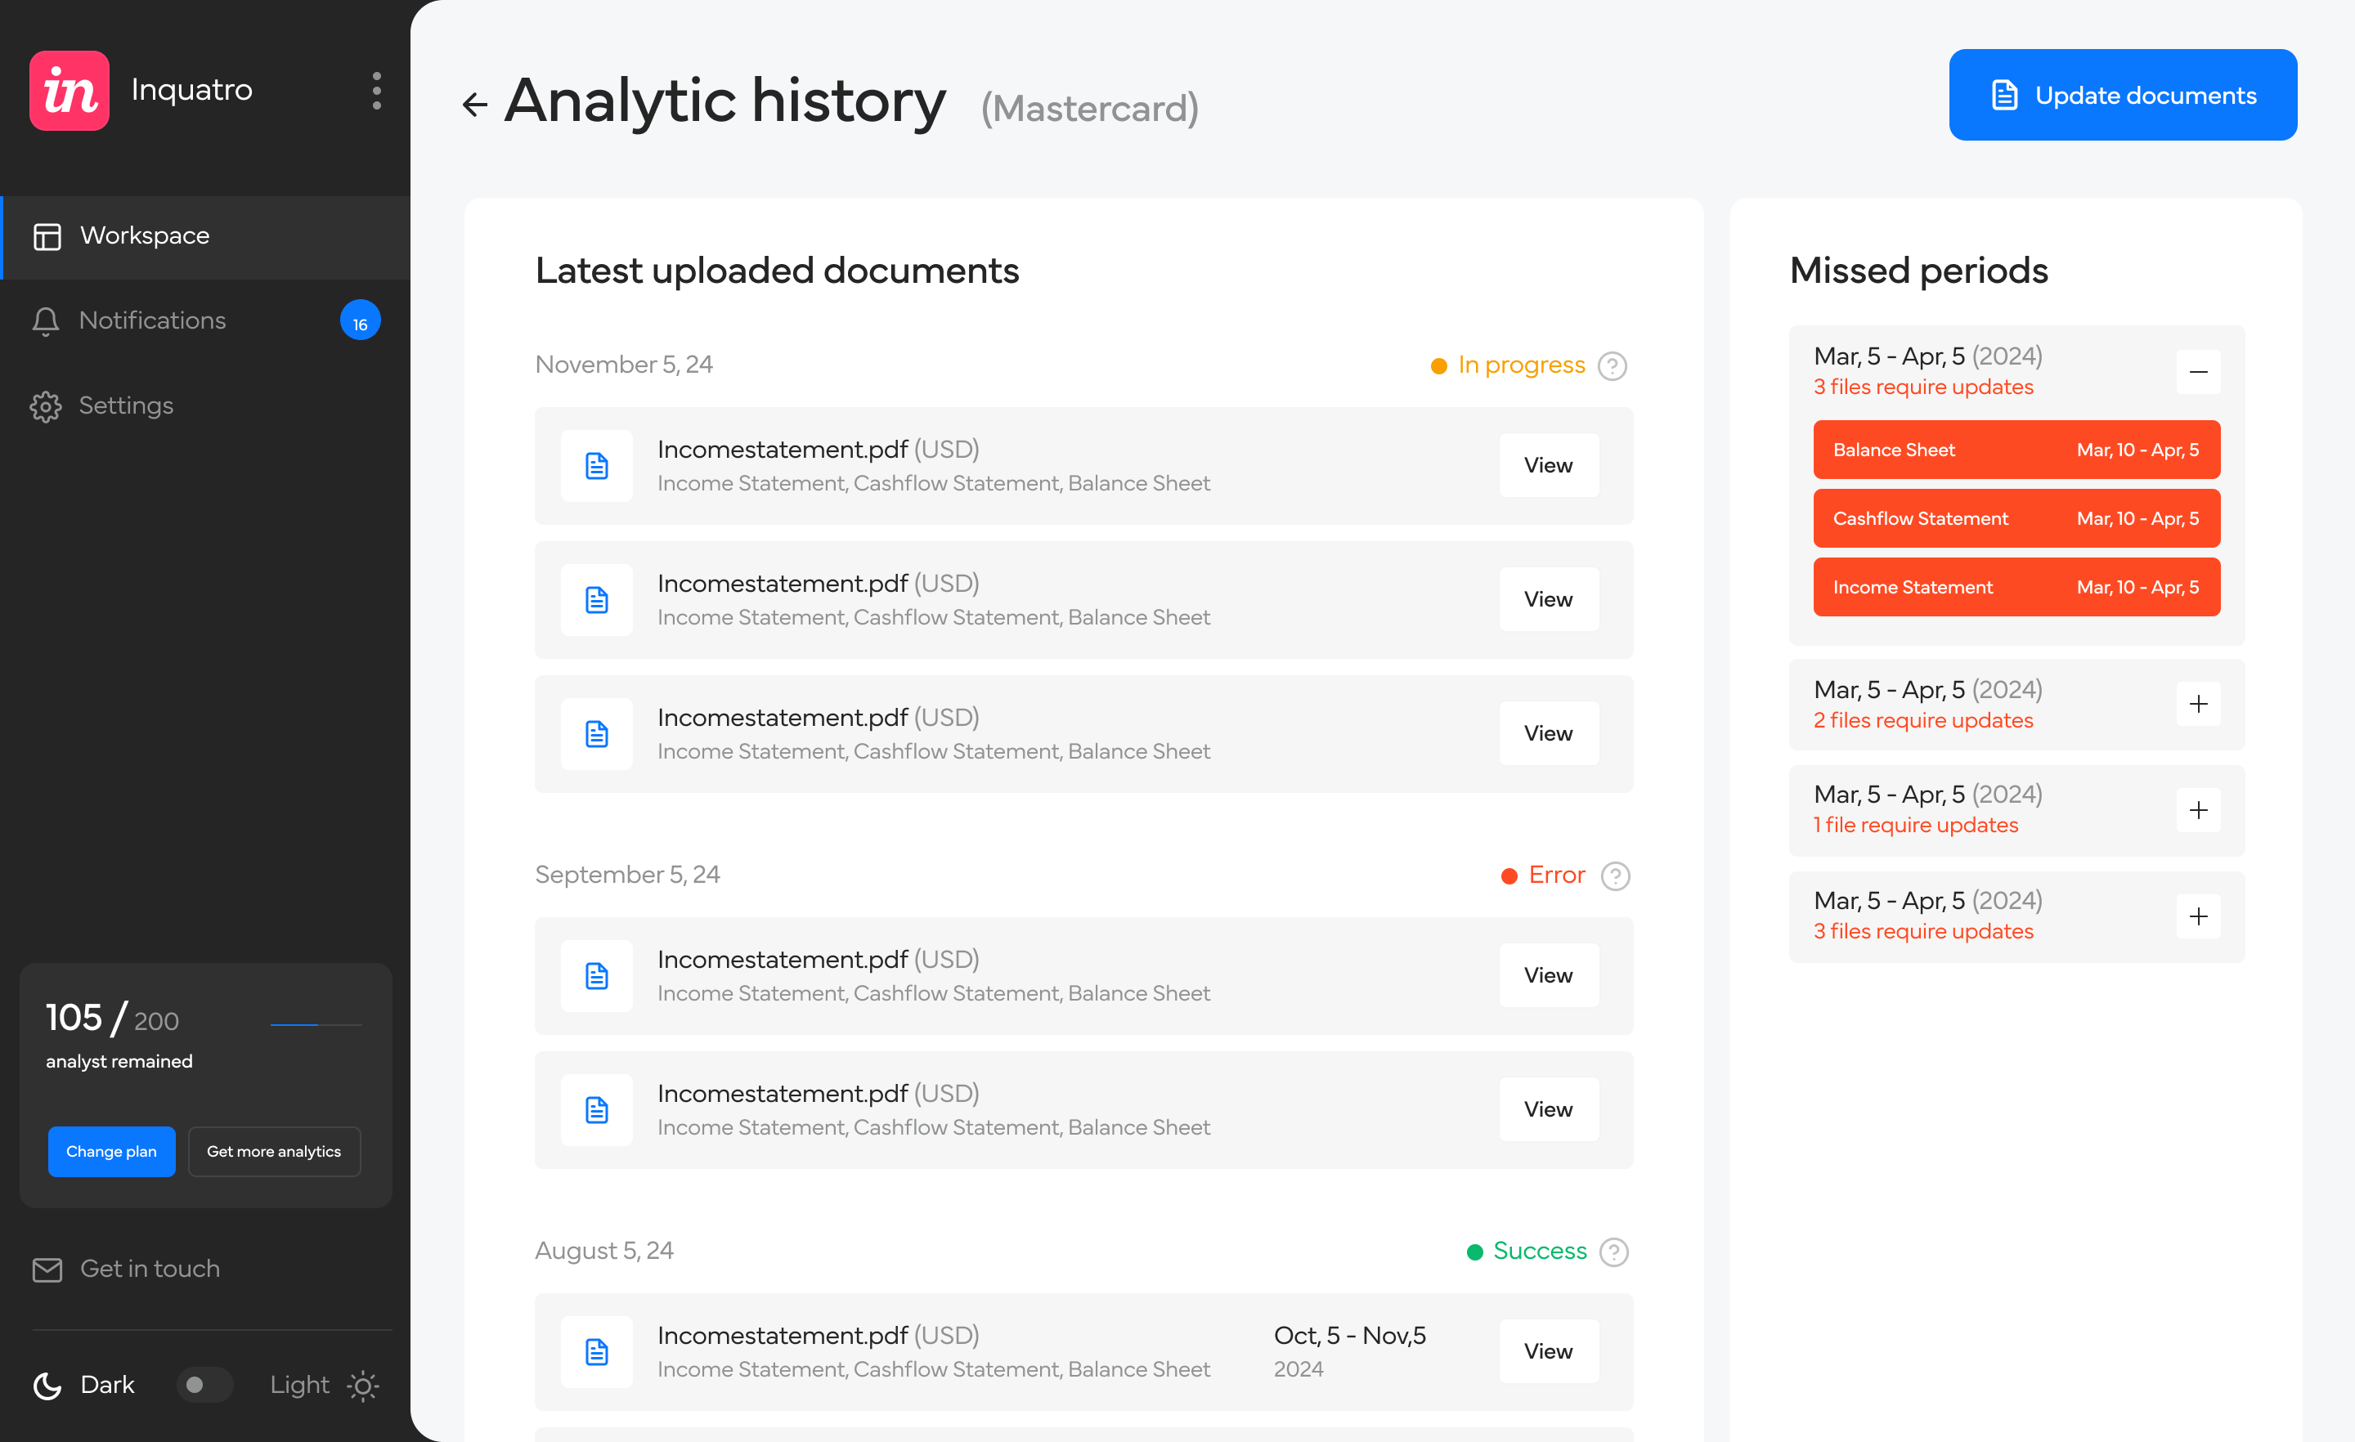
Task: Click the red Error status dot
Action: (x=1509, y=876)
